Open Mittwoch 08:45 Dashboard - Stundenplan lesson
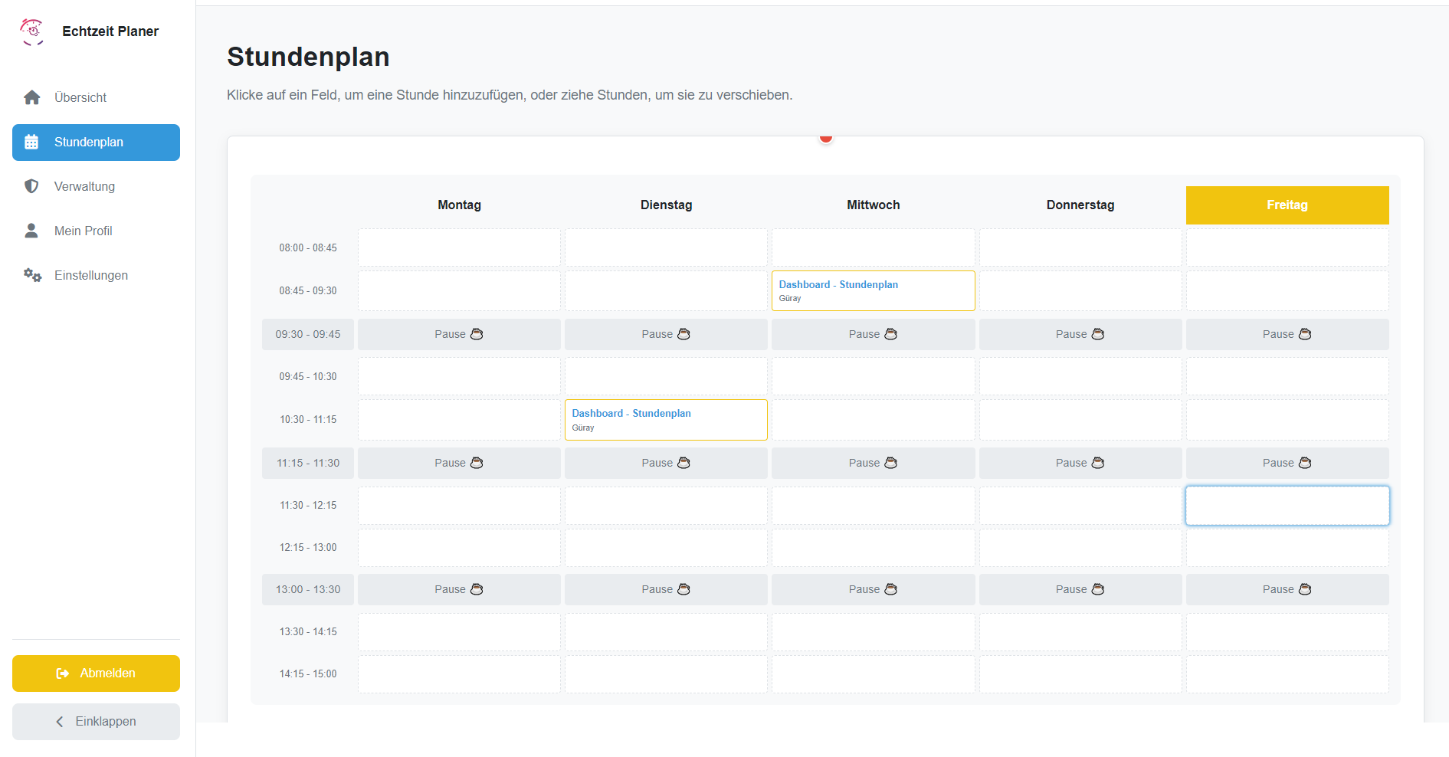 [x=873, y=290]
